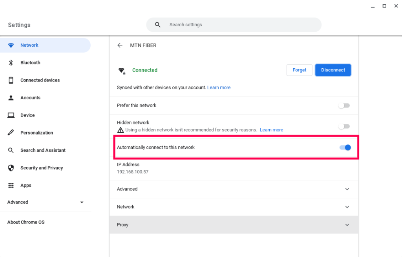Click the Apps grid icon
Screen dimensions: 402x257
click(11, 185)
